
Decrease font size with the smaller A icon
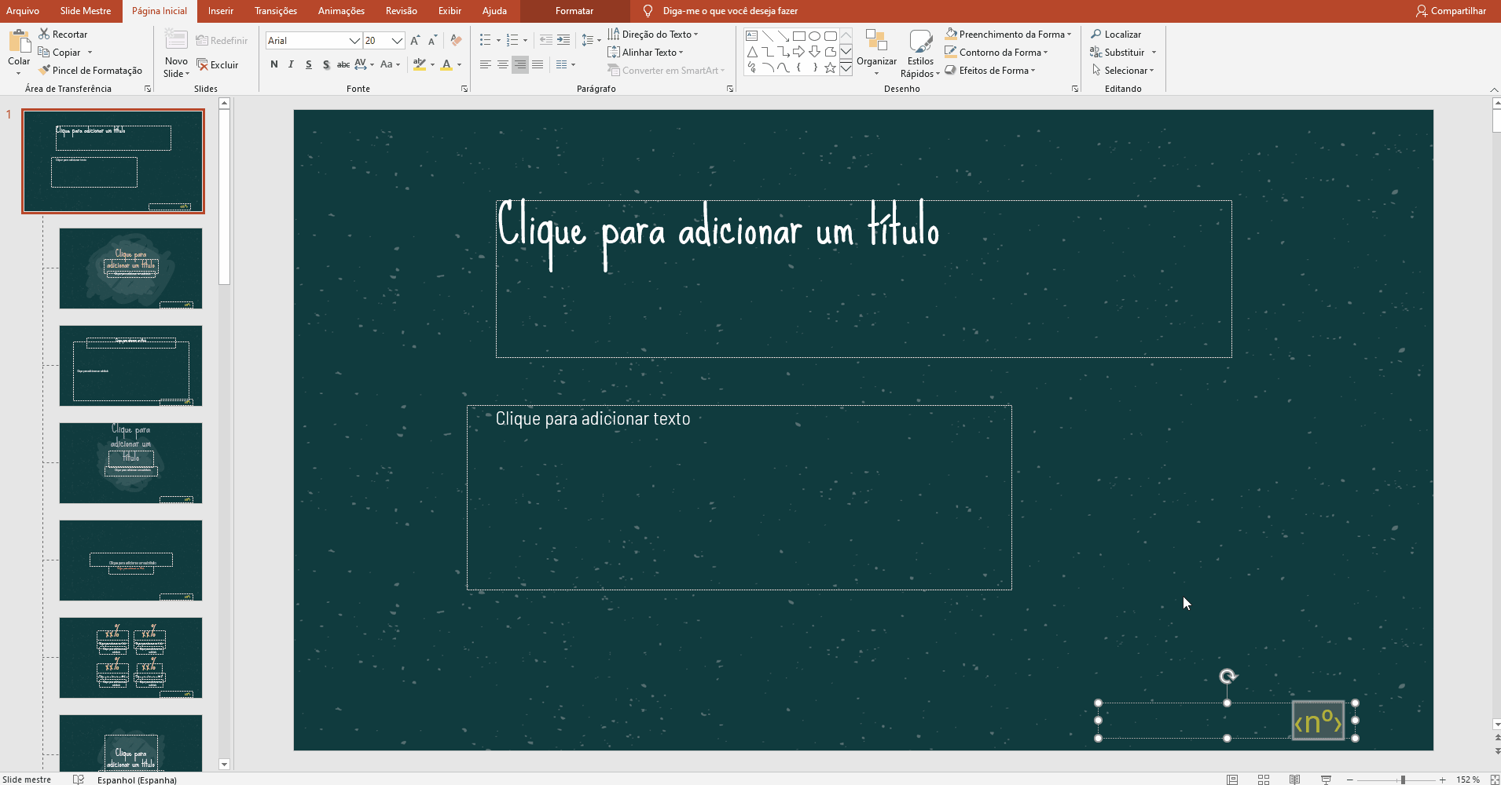[x=432, y=40]
